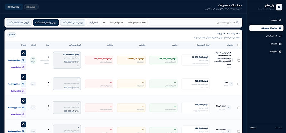Click the eye icon in the تست - آبی, 34 row
The width and height of the screenshot is (286, 133).
tap(24, 100)
